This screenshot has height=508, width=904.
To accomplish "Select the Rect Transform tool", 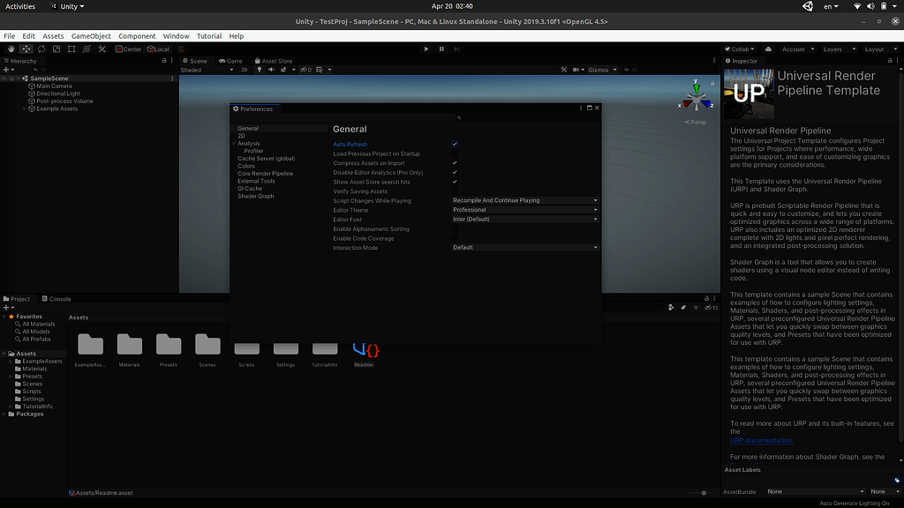I will point(72,49).
